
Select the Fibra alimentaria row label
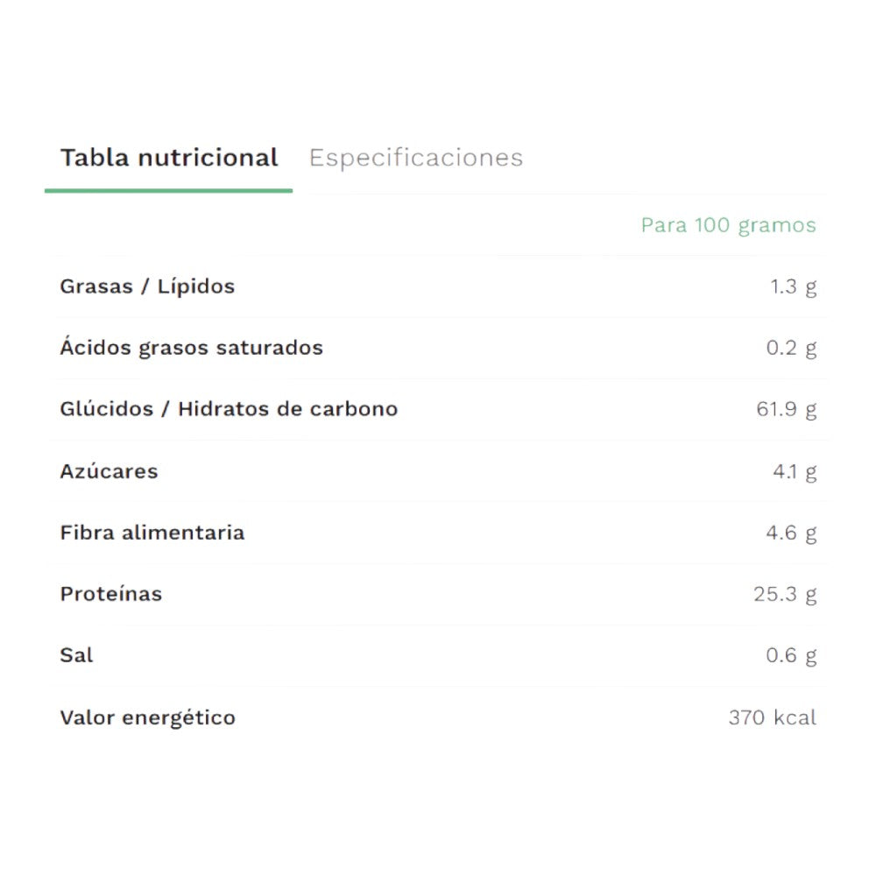(152, 533)
